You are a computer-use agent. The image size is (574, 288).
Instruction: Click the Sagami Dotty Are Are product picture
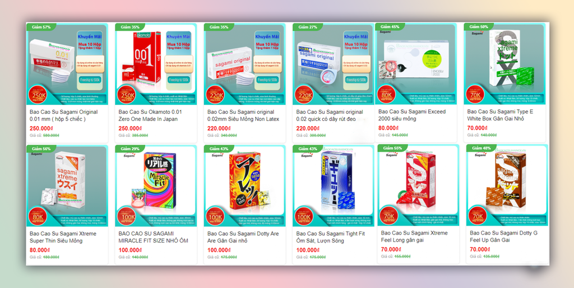pos(245,186)
